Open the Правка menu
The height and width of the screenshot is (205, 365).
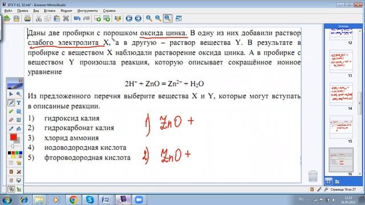(x=23, y=11)
